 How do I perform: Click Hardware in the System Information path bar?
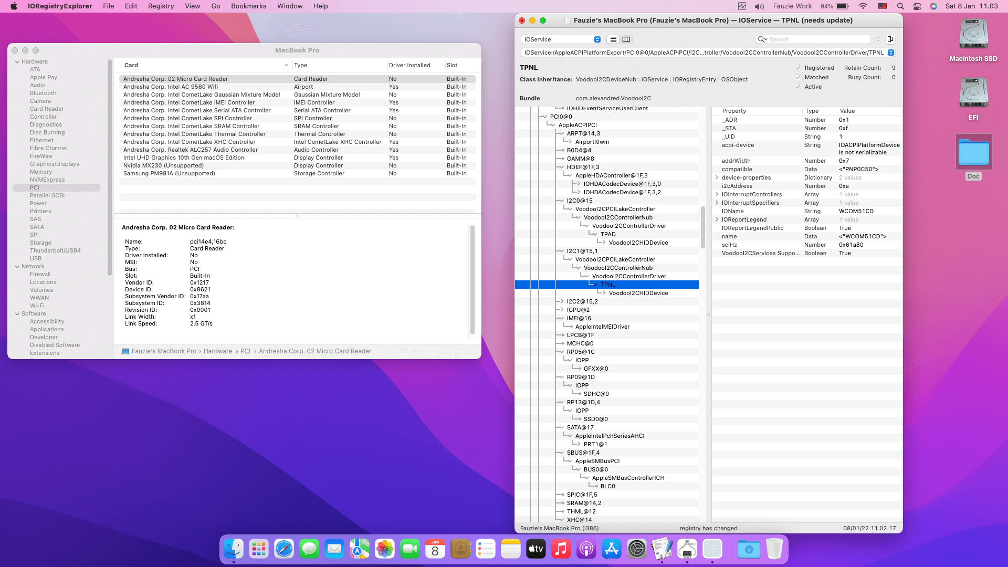tap(218, 351)
